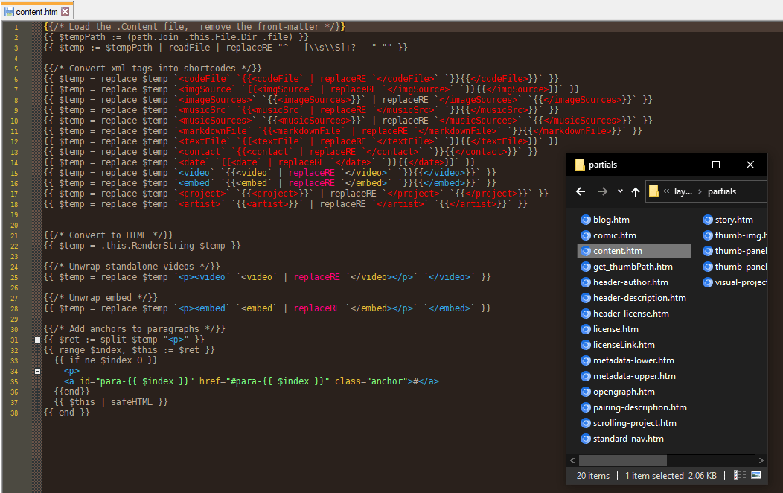783x493 pixels.
Task: Switch to details view in Explorer
Action: point(740,475)
